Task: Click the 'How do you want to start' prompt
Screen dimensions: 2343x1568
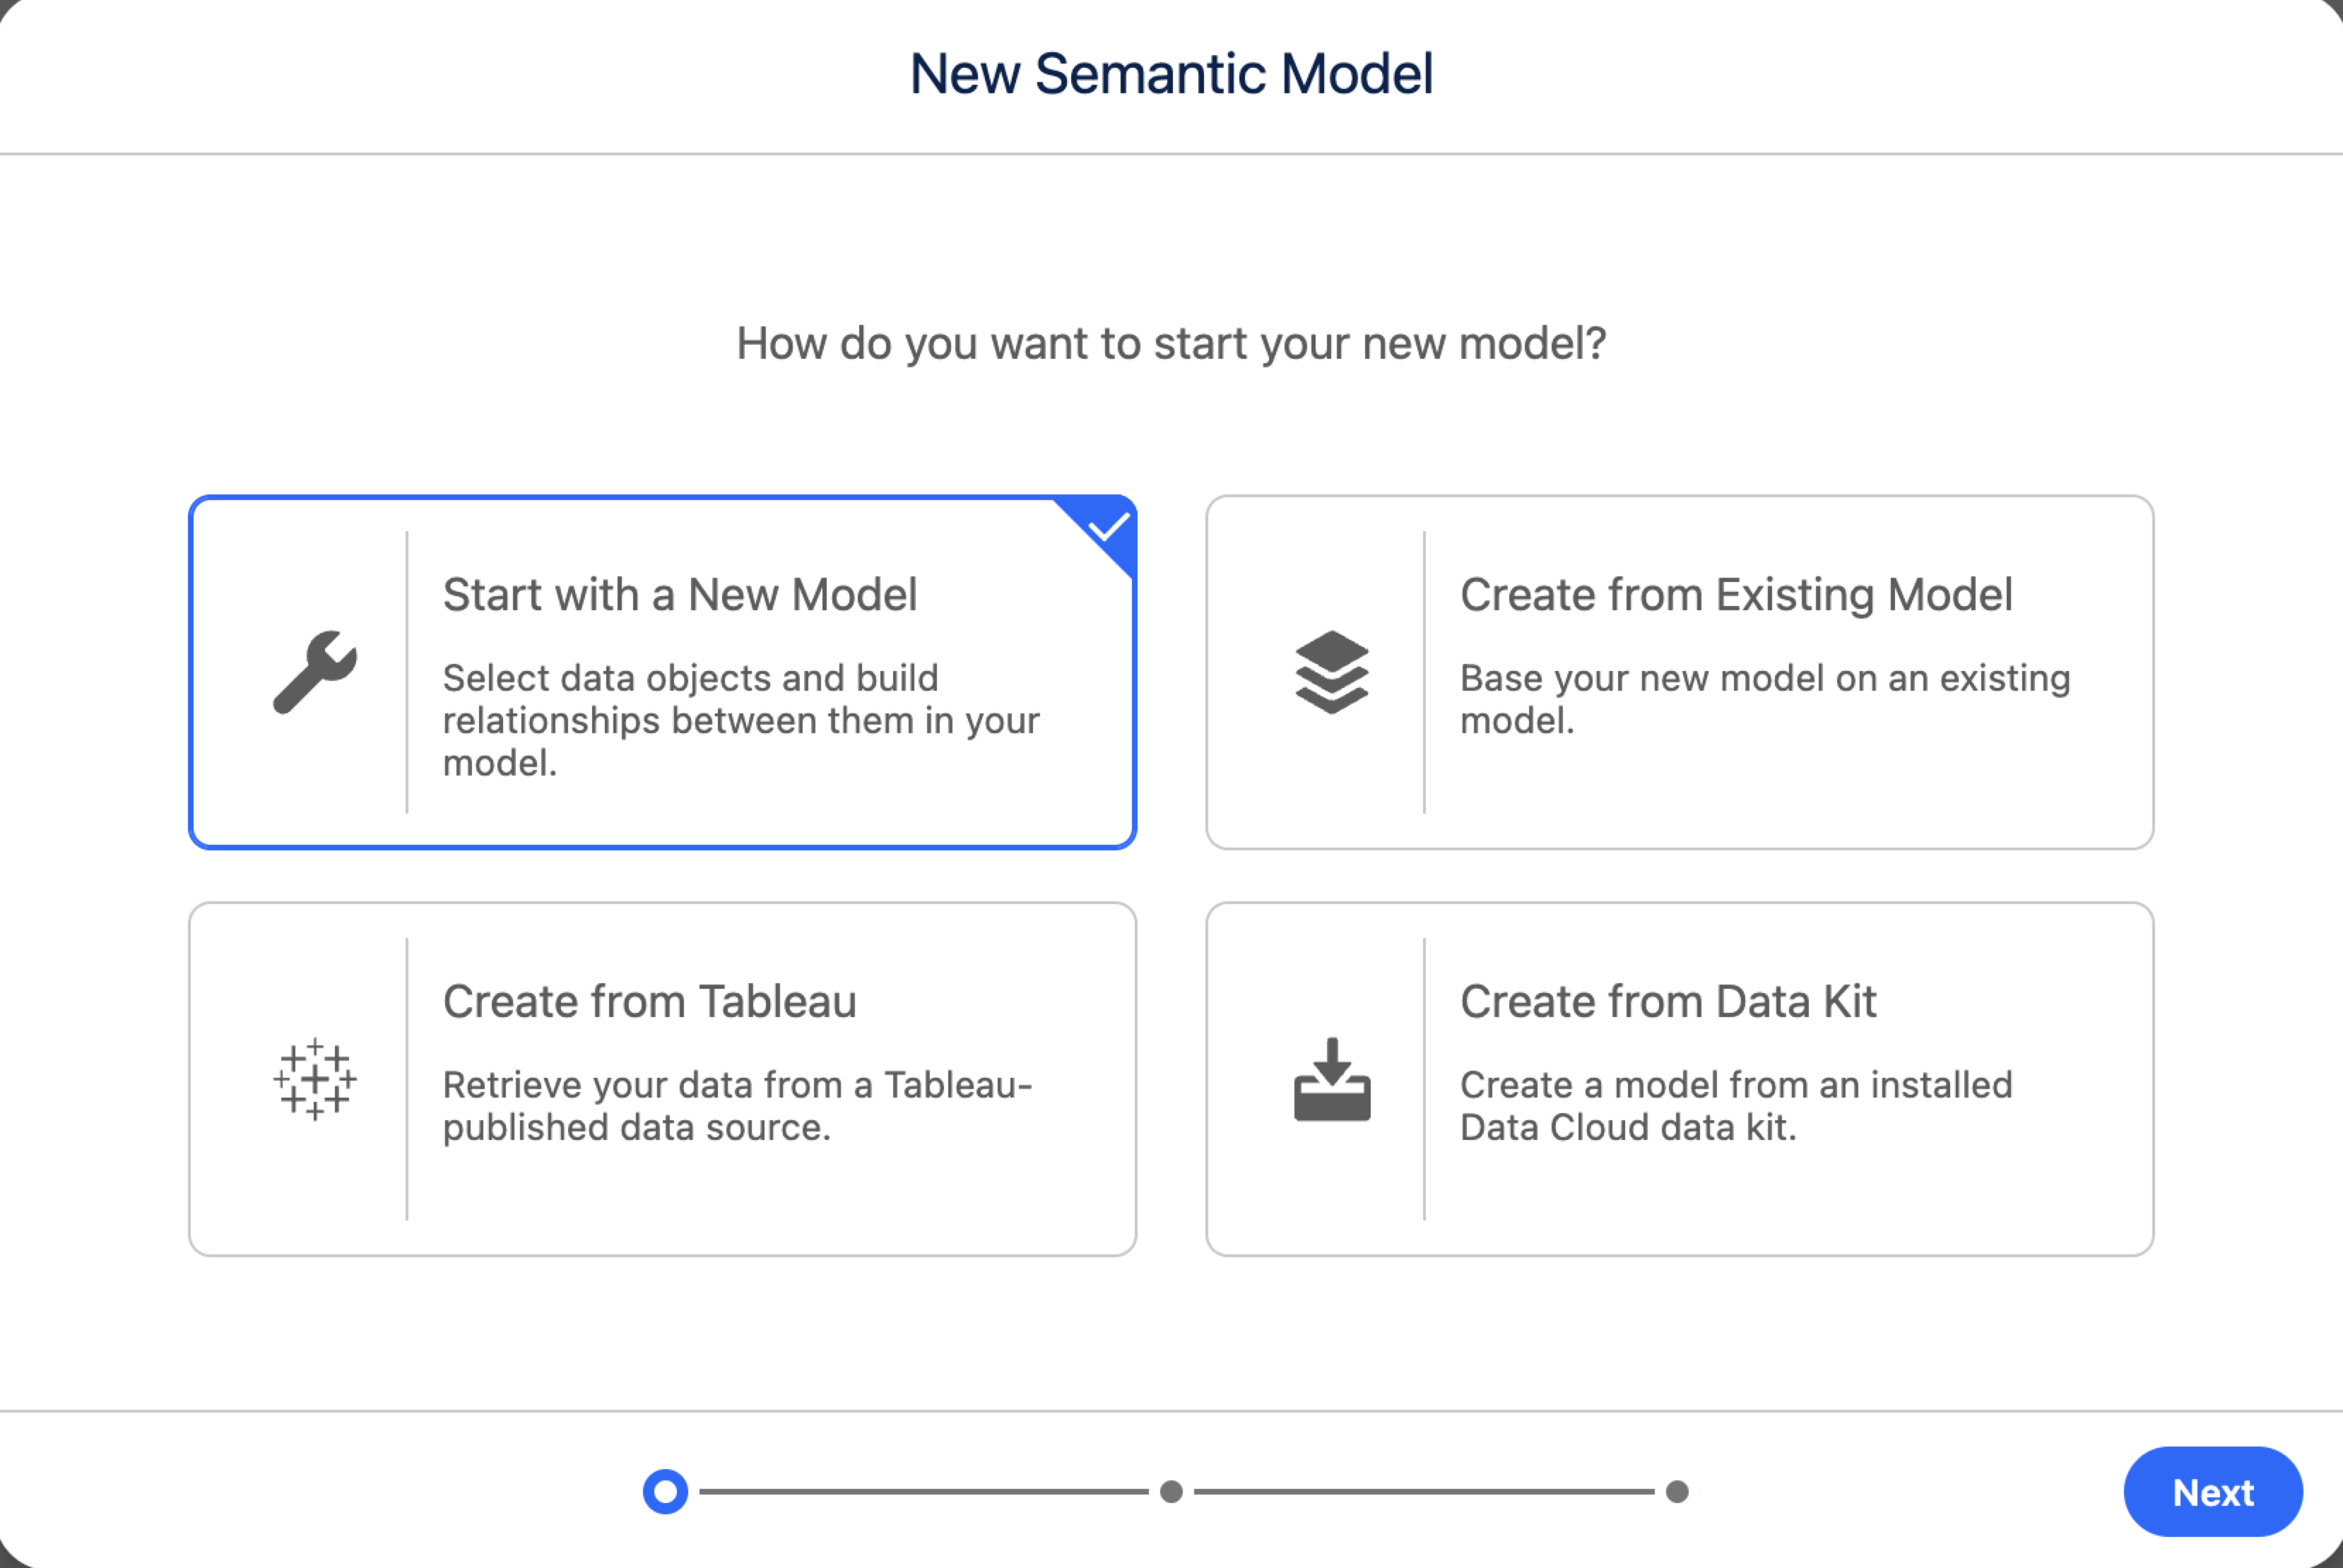Action: [1171, 343]
